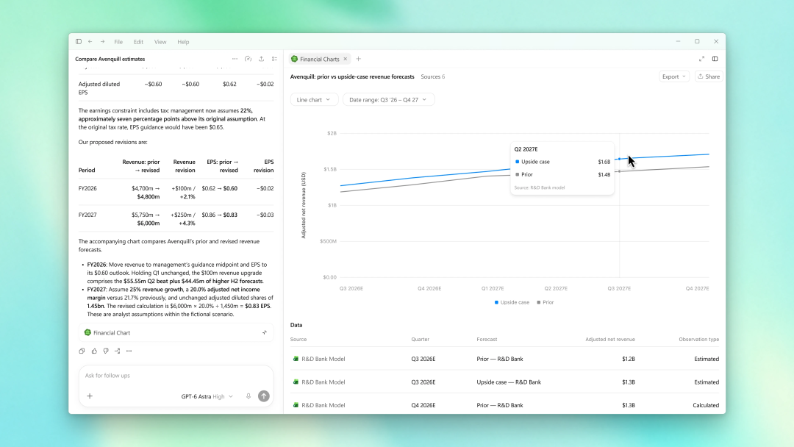Screen dimensions: 794x447
Task: Click the Observation type column header
Action: click(699, 339)
